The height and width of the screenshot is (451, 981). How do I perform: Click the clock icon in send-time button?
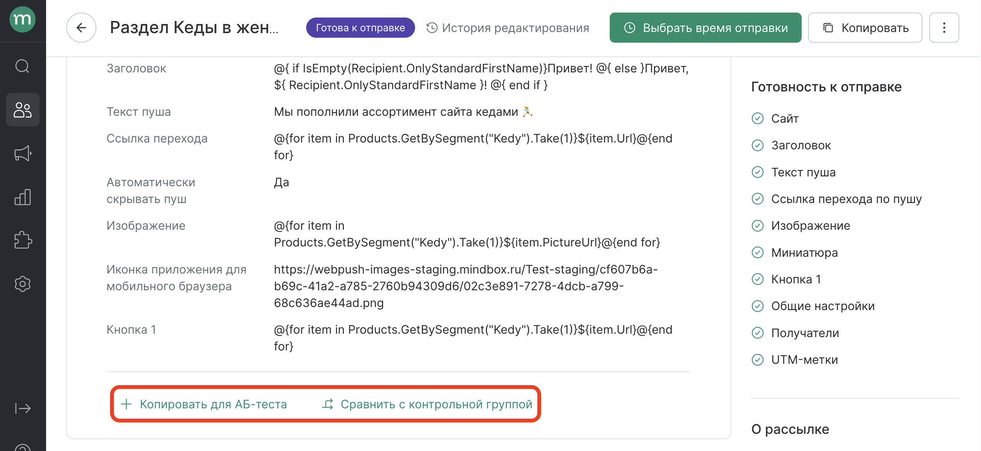[630, 27]
